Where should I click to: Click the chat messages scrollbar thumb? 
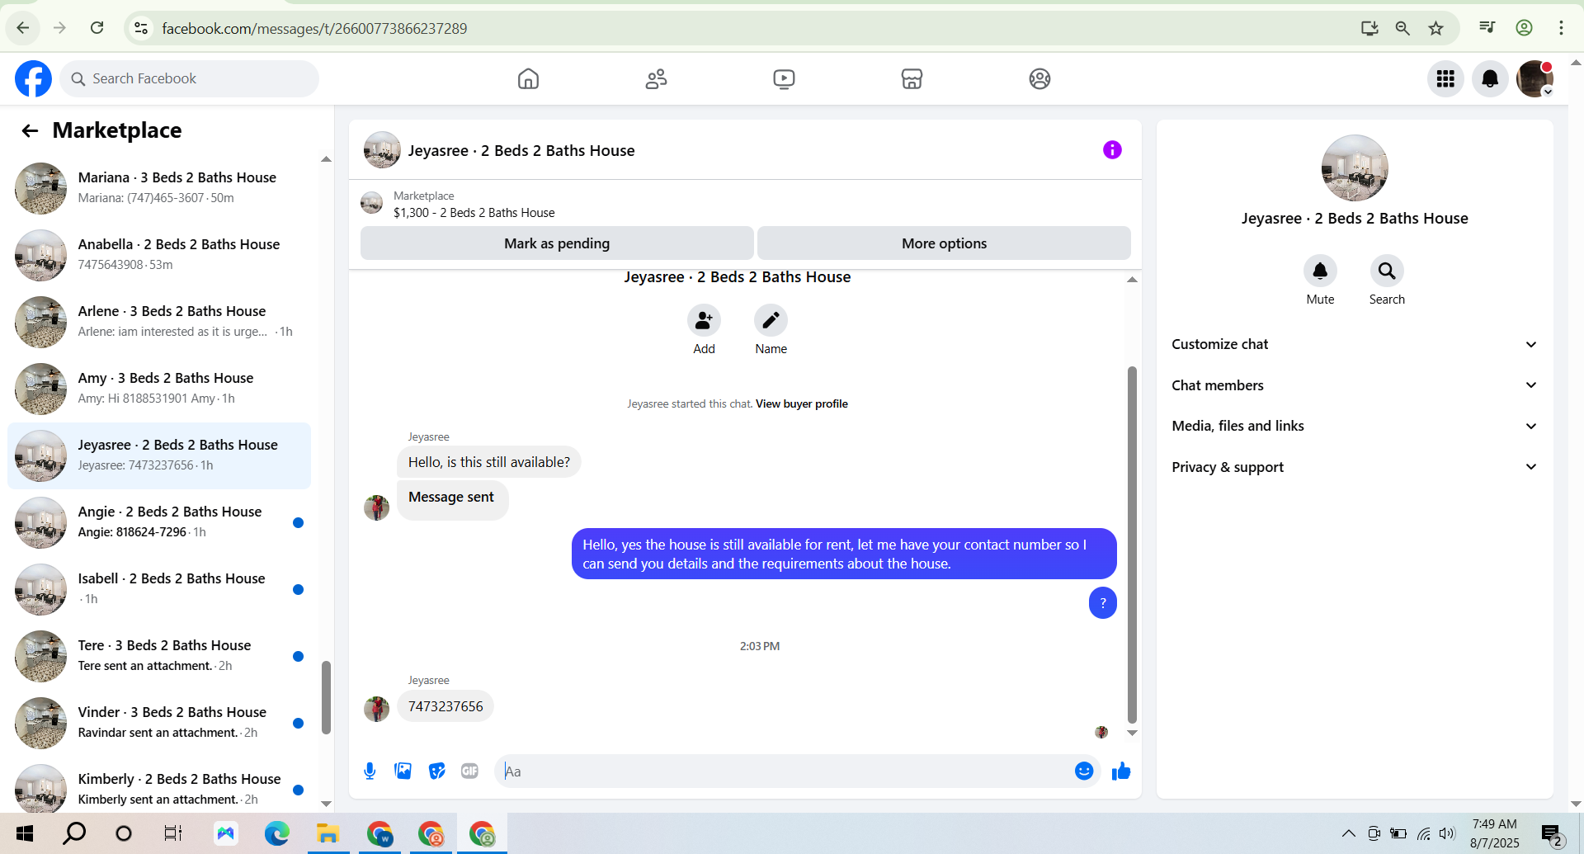[1132, 545]
